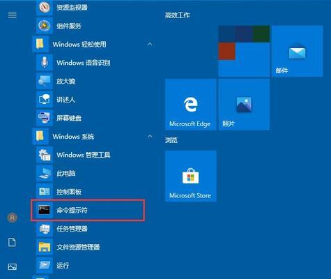Image resolution: width=331 pixels, height=279 pixels.
Task: Start 讲述人 narrator
Action: 93,100
